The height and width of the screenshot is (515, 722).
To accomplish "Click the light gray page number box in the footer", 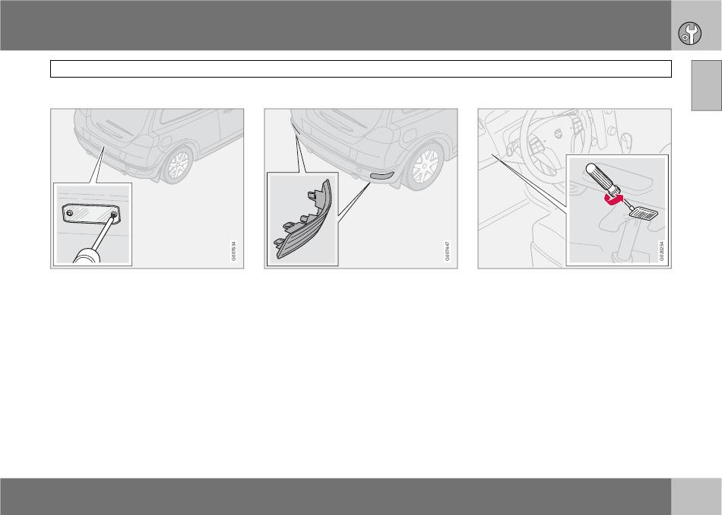I will (696, 497).
